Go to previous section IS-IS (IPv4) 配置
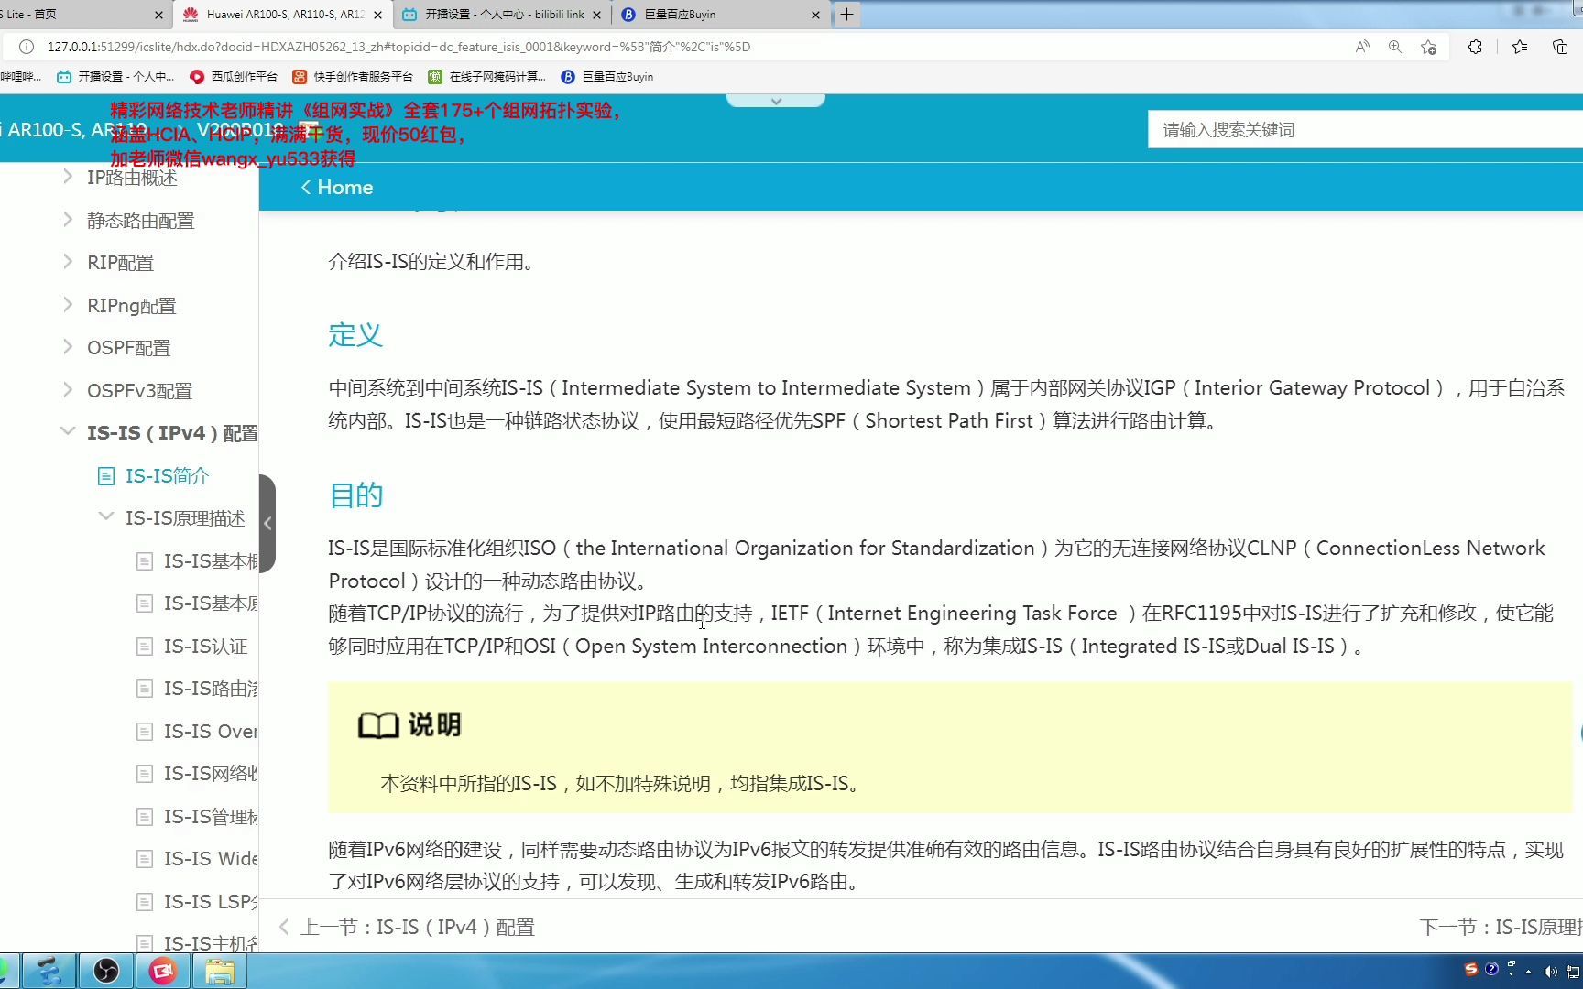The height and width of the screenshot is (989, 1583). [x=408, y=927]
